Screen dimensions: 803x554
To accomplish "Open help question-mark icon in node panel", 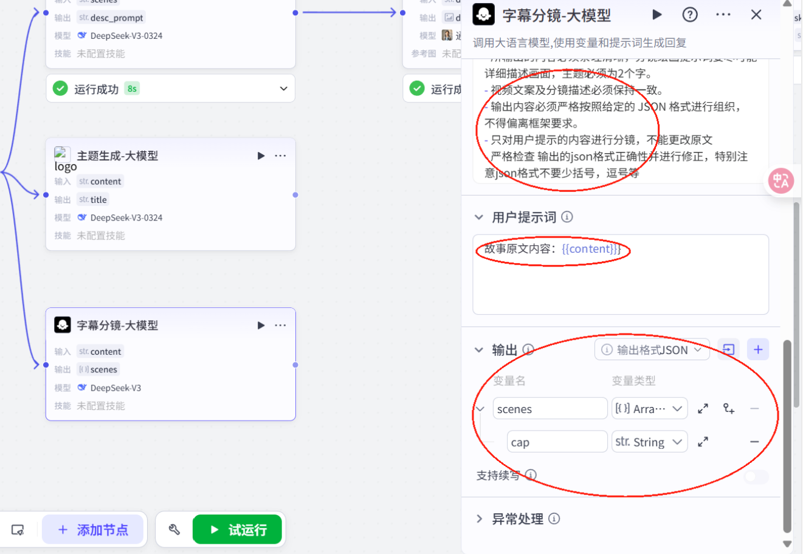I will (x=690, y=15).
